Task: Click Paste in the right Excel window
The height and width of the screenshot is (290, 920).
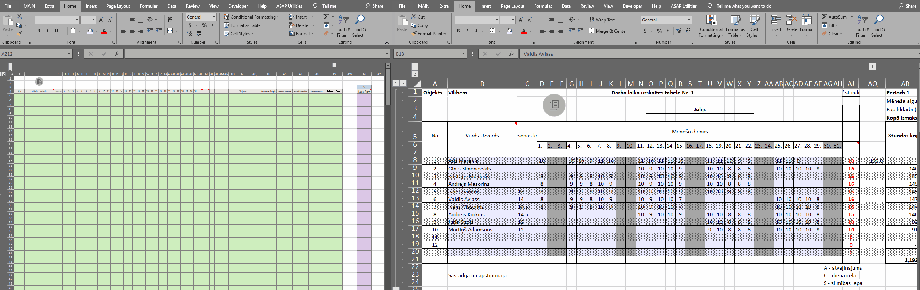Action: 402,24
